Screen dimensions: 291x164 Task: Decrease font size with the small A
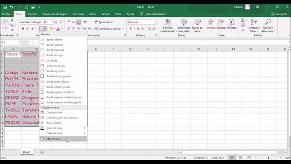coord(61,22)
